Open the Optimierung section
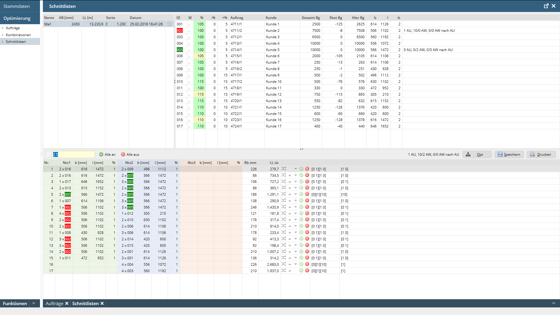 tap(20, 18)
